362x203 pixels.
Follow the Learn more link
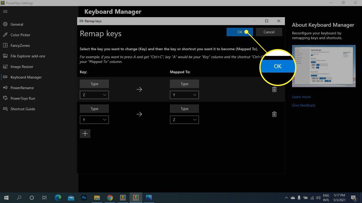[x=301, y=97]
